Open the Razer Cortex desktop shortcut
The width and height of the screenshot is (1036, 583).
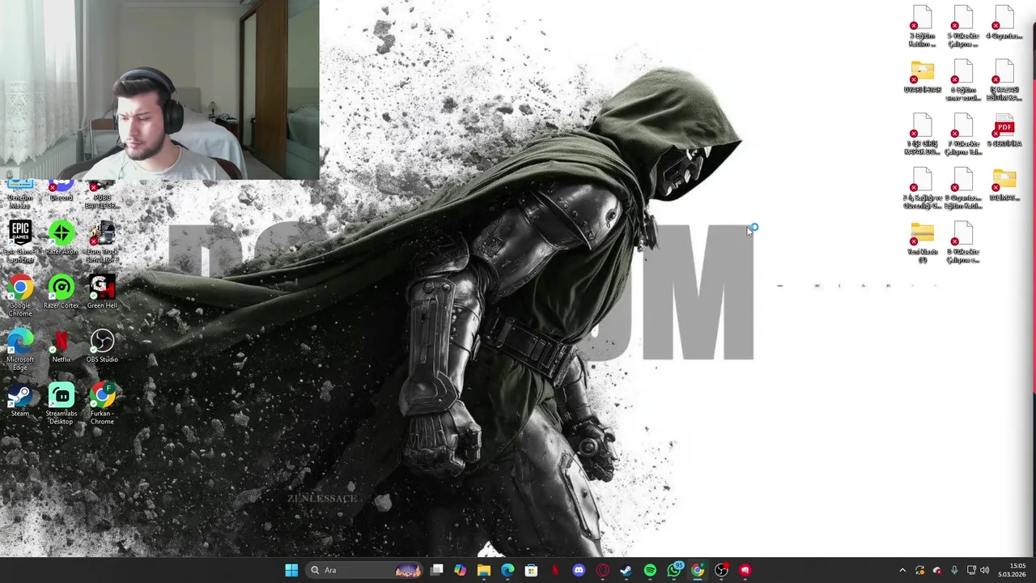coord(62,292)
